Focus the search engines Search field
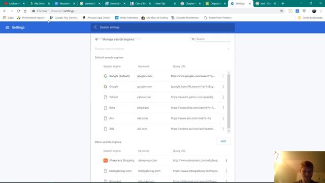Viewport: 325px width, 183px height. pos(213,39)
